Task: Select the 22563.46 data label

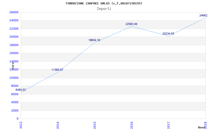Action: [131, 24]
